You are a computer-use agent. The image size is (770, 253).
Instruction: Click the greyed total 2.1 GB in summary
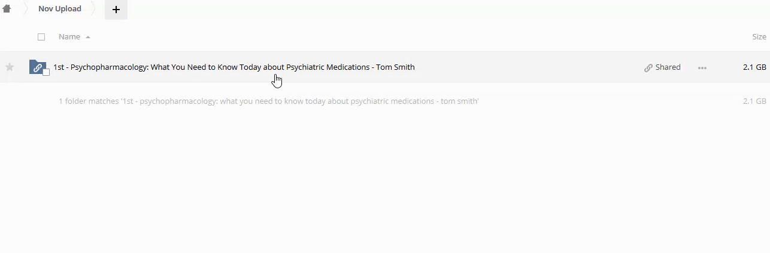pyautogui.click(x=754, y=101)
